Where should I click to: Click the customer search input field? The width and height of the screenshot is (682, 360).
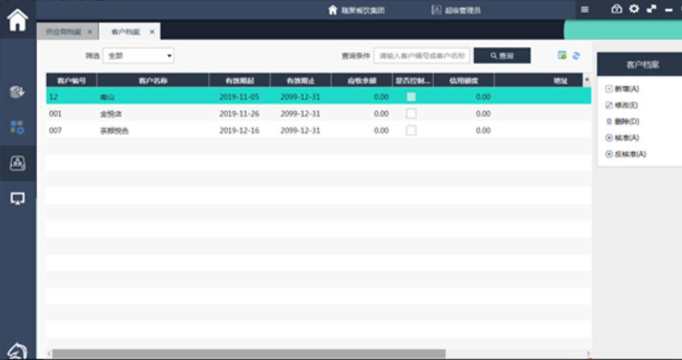(x=422, y=56)
